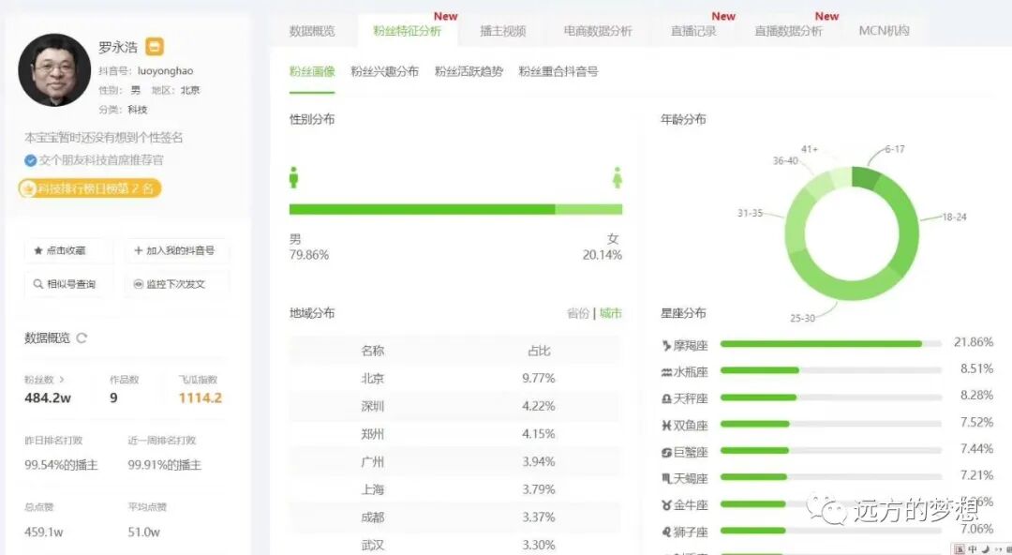This screenshot has width=1012, height=555.
Task: Click the female figure icon in 性别分布
Action: (x=617, y=177)
